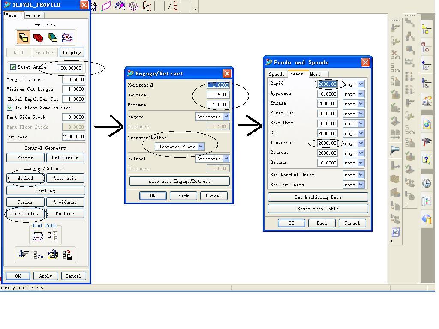Switch to the Groups tab in ZLEVEL_PROFILE
The height and width of the screenshot is (329, 439).
34,16
